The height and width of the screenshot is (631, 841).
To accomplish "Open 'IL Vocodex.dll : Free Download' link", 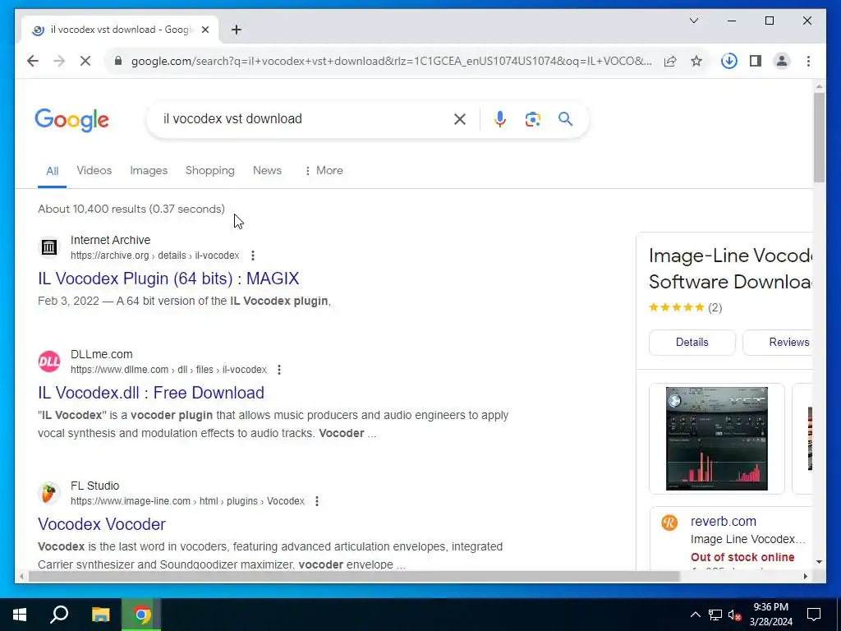I will click(x=151, y=393).
